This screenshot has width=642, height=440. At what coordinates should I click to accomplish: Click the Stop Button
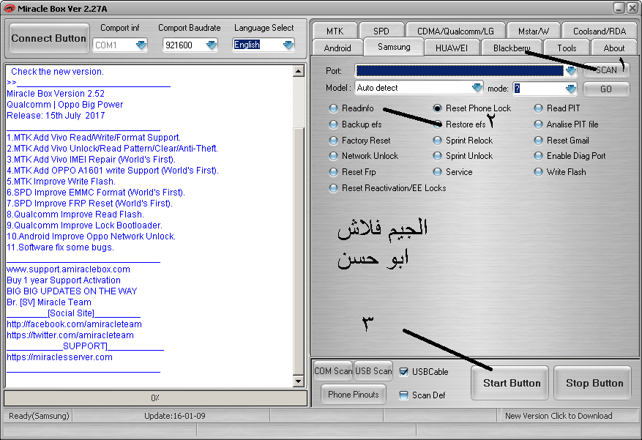coord(592,383)
